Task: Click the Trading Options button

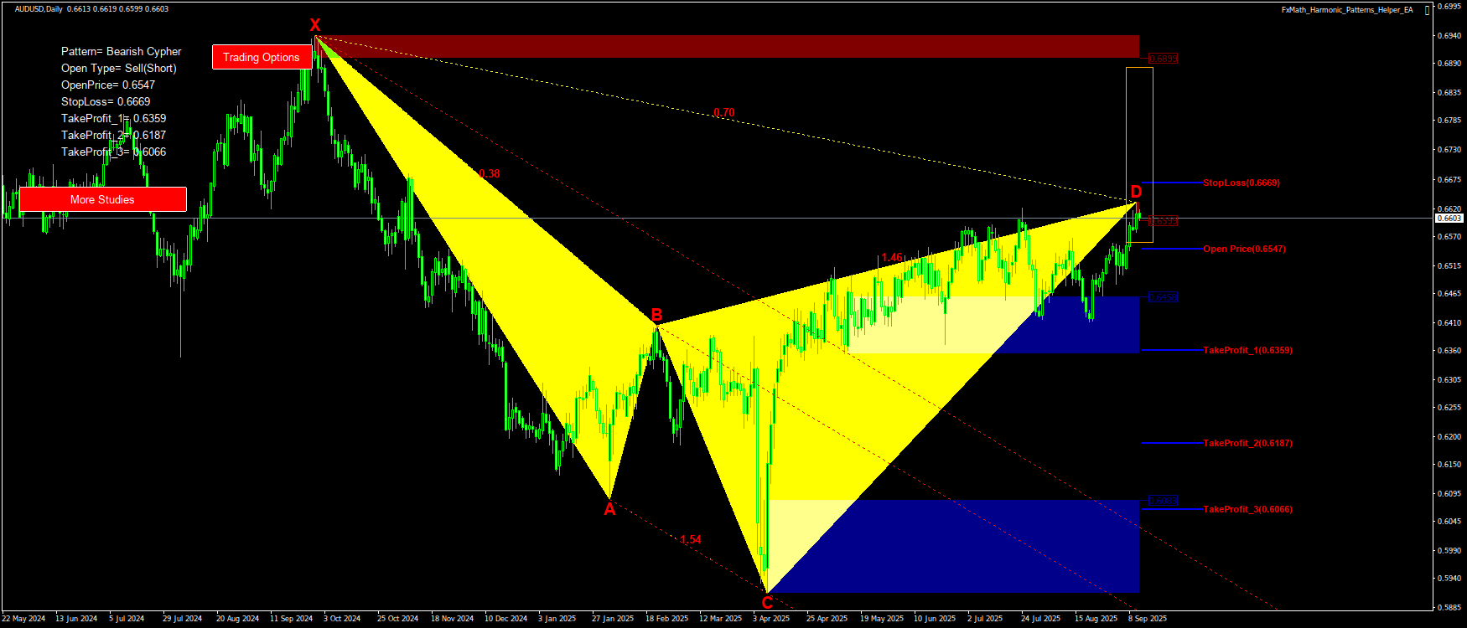Action: pos(262,57)
